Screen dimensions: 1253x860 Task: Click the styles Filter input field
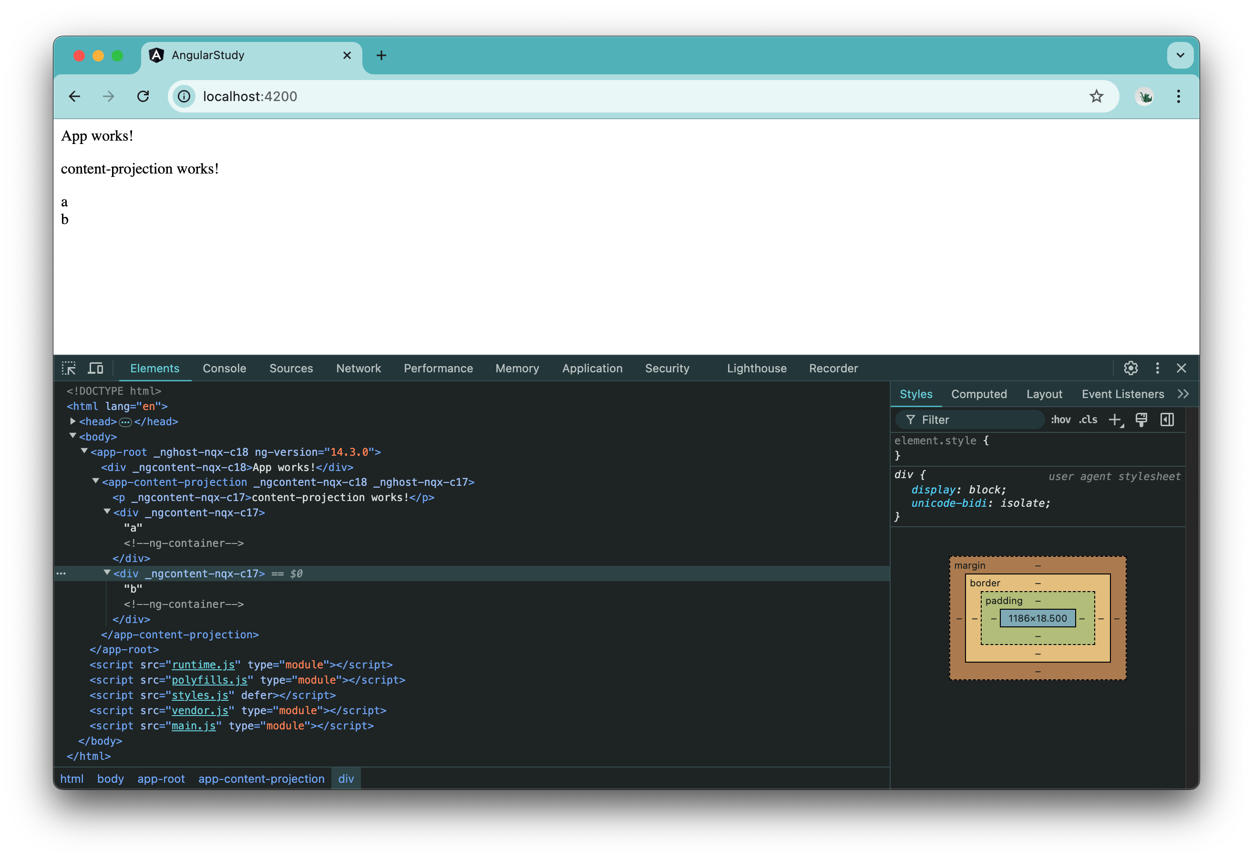pyautogui.click(x=970, y=420)
